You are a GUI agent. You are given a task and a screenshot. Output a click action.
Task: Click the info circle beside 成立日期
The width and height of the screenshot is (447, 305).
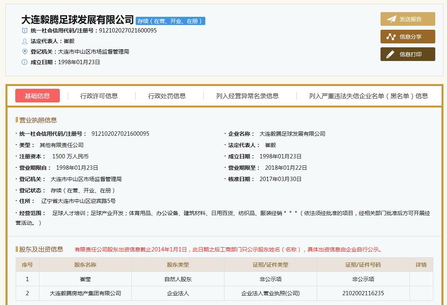point(24,61)
